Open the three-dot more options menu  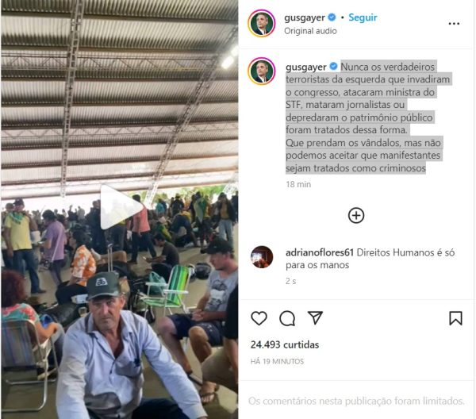point(454,24)
